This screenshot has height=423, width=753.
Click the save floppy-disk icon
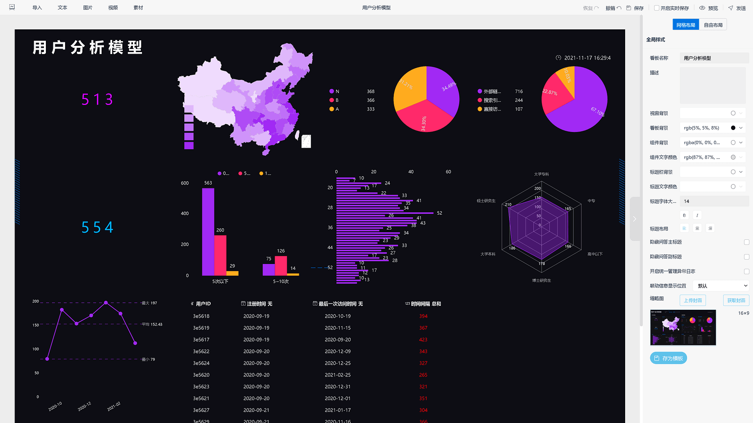click(629, 8)
